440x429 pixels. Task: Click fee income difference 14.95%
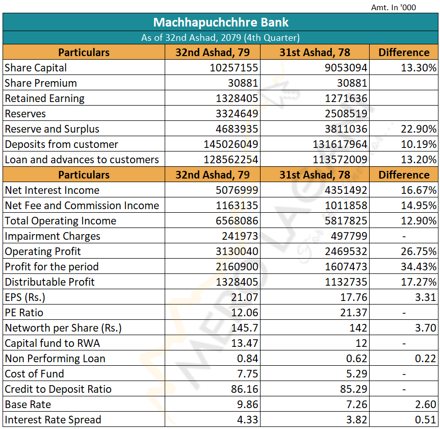pos(419,206)
